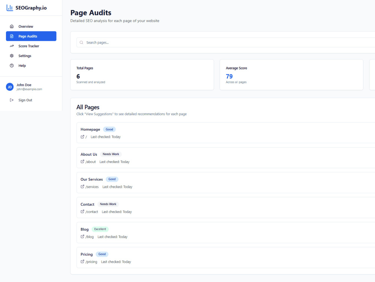
Task: Open external link icon for /services
Action: tap(82, 187)
